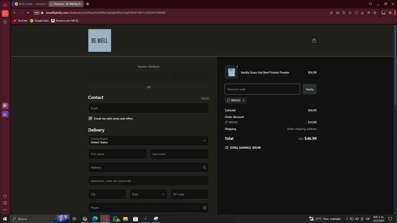Toggle the VPN badge in address bar
Viewport: 397px width, 223px height.
[x=37, y=13]
